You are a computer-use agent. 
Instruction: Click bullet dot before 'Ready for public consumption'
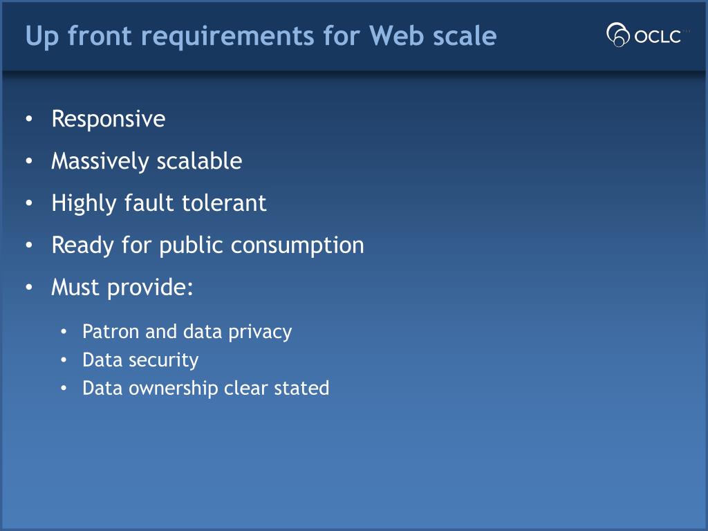29,245
